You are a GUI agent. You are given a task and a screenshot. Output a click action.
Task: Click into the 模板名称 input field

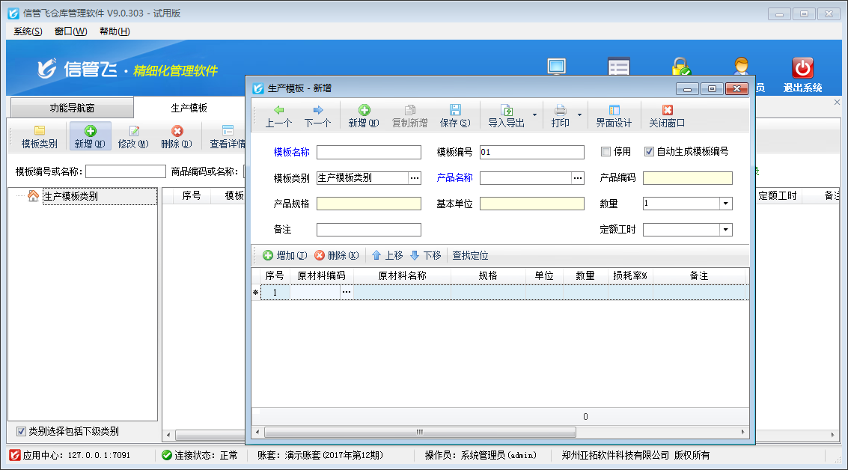[x=368, y=153]
